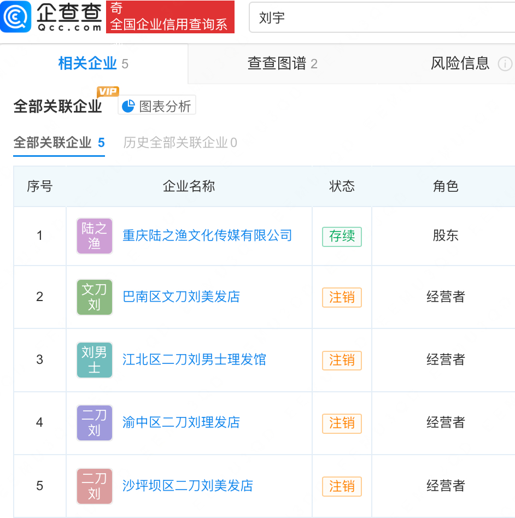
Task: Click the teal 刘男士 logo thumbnail
Action: coord(95,360)
